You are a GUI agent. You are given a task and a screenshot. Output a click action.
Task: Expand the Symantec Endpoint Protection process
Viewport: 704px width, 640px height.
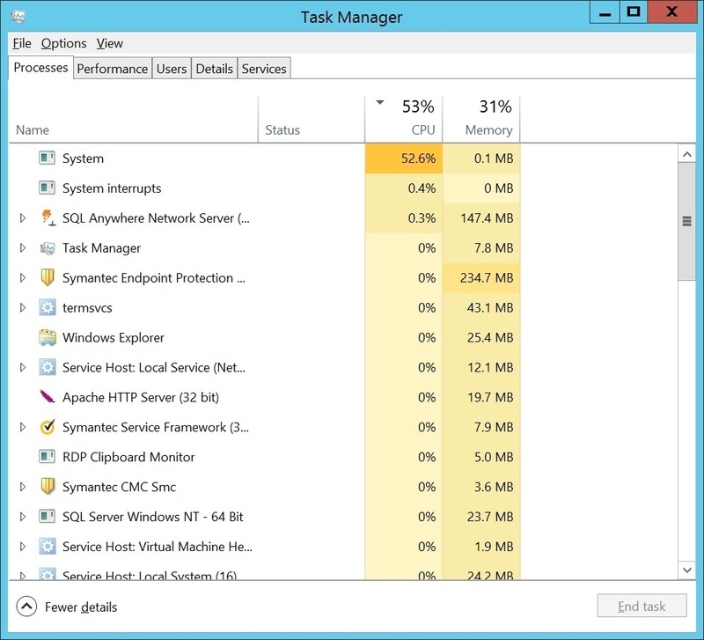[22, 277]
